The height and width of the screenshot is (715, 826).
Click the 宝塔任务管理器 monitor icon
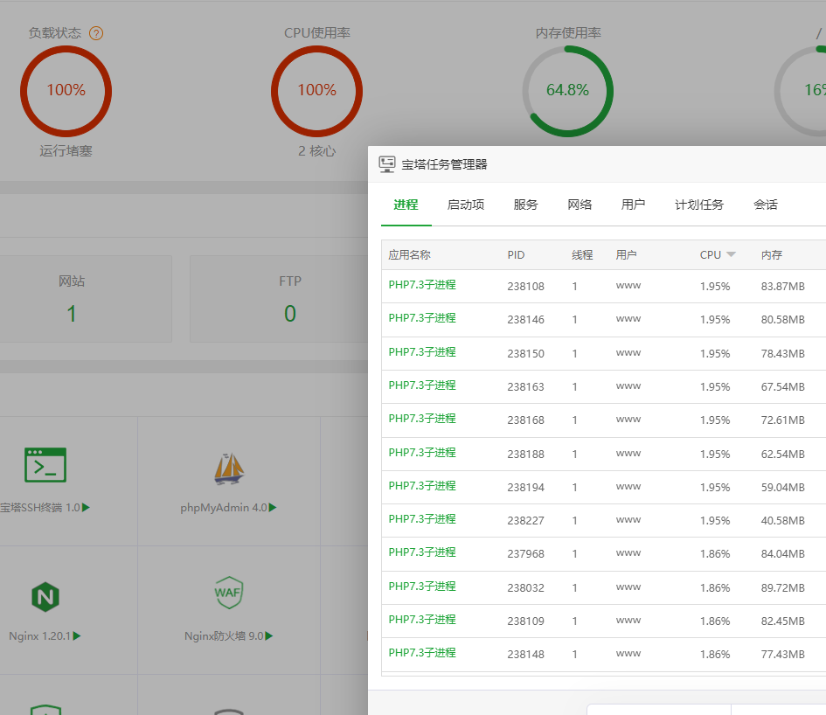387,164
